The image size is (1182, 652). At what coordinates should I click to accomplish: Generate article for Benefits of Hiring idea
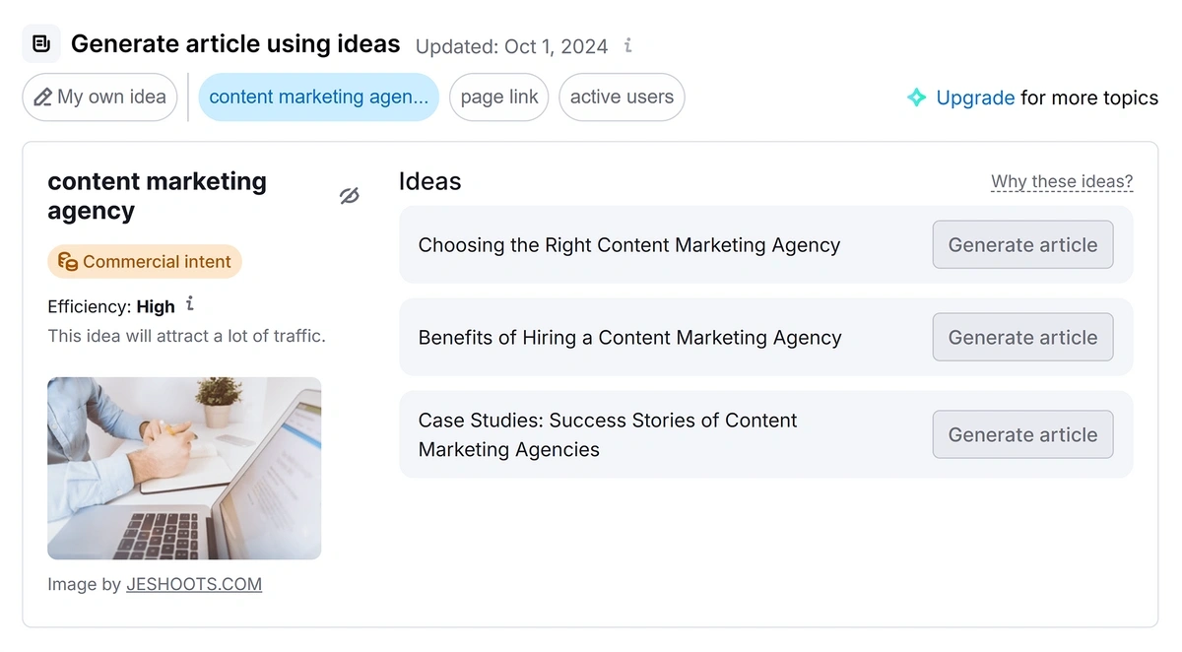pos(1022,338)
